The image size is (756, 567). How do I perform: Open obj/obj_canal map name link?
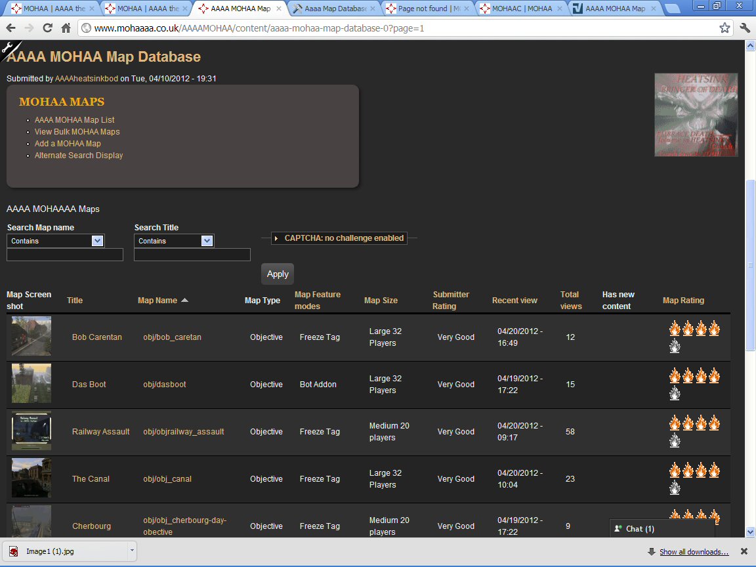(167, 479)
